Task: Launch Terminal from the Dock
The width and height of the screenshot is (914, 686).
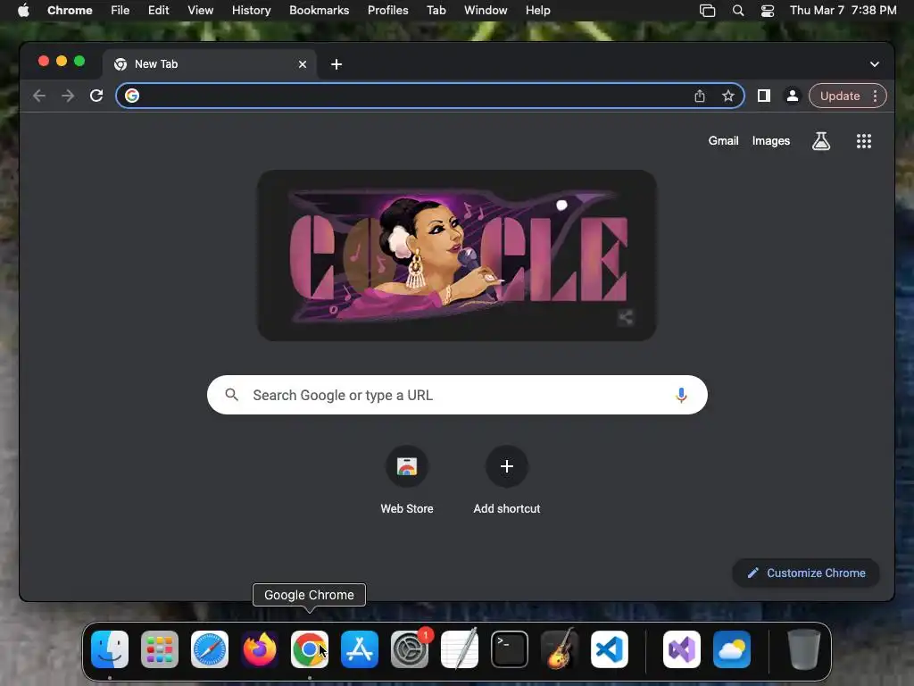Action: point(510,649)
